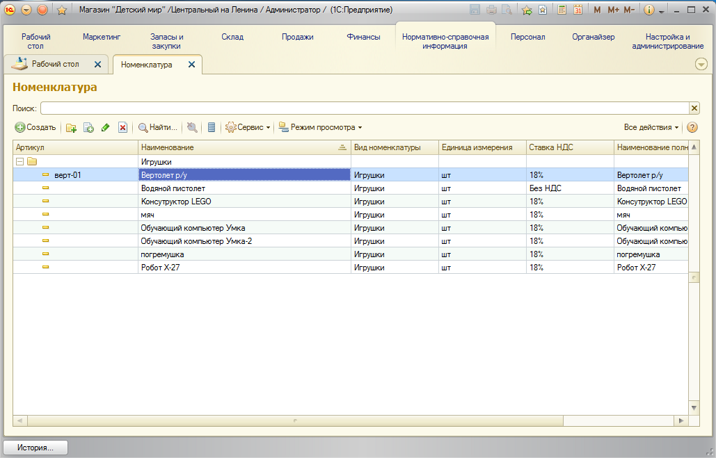Sort by the Наименование column header

tap(244, 147)
